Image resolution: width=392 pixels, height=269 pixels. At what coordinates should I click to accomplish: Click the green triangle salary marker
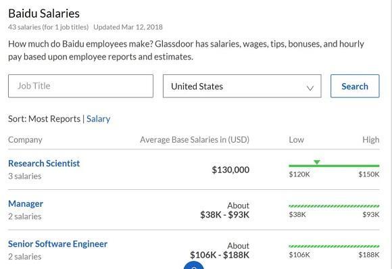[x=317, y=162]
